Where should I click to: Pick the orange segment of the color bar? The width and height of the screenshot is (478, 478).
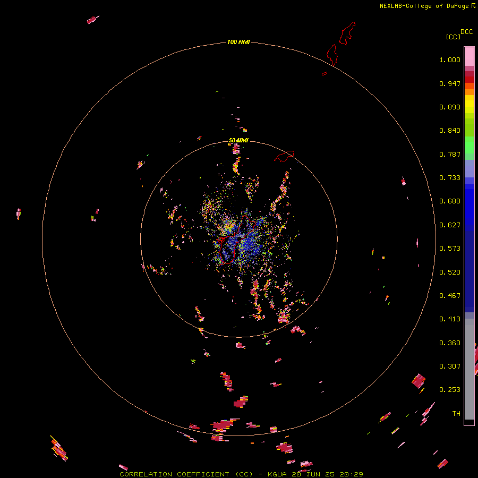coord(469,92)
